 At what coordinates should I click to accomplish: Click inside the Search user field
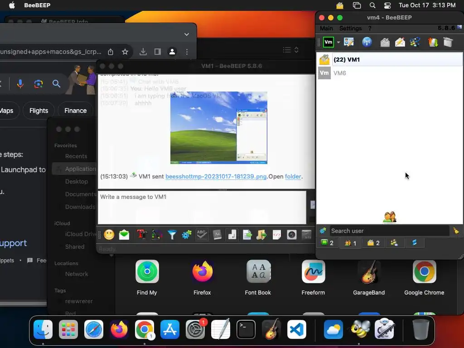[x=389, y=231]
